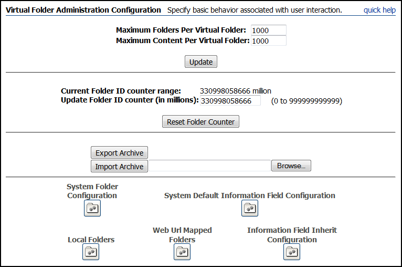Focus the import archive file path field

[210, 166]
